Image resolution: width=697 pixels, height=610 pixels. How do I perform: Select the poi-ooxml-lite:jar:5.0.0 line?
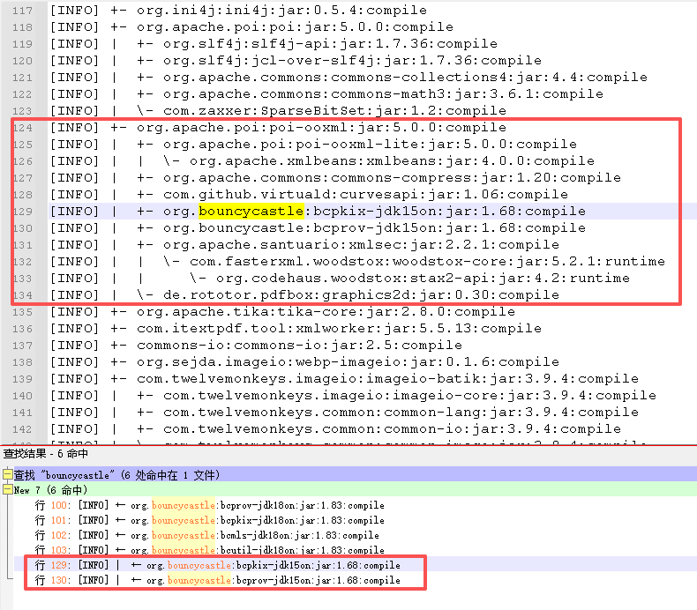coord(313,144)
